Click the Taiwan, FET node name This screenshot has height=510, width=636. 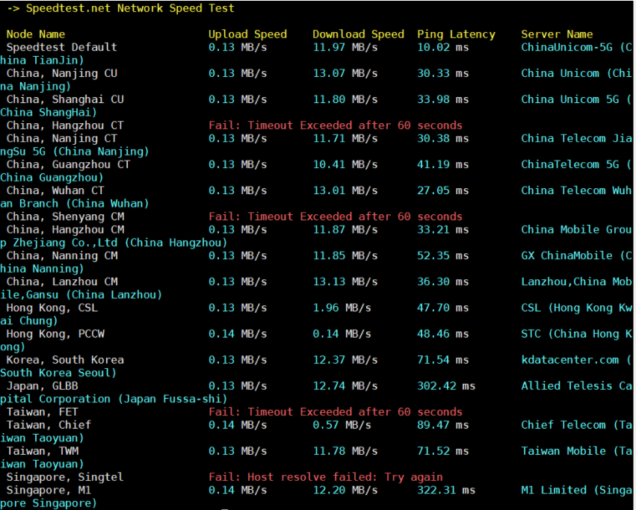[x=42, y=412]
